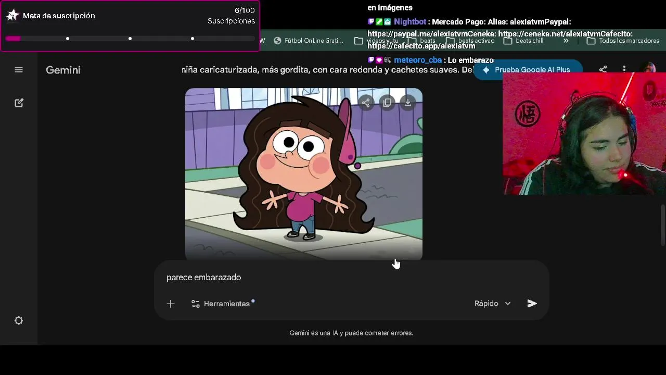Share the conversation using top bar share icon
666x375 pixels.
[603, 69]
